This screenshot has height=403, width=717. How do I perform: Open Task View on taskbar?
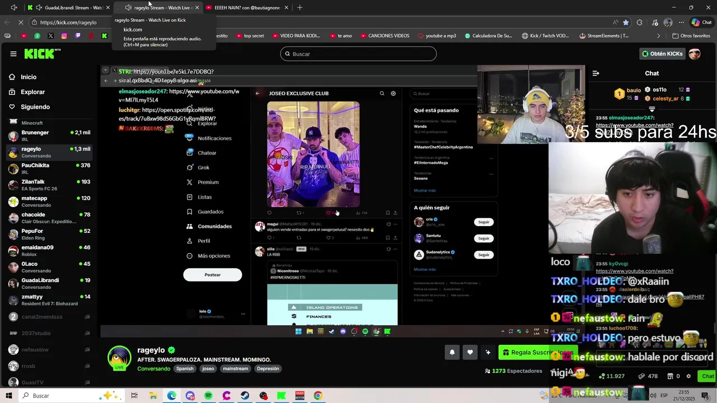pos(134,396)
